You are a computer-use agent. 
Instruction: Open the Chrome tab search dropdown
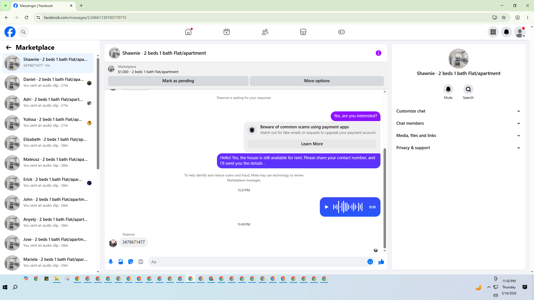[x=6, y=6]
